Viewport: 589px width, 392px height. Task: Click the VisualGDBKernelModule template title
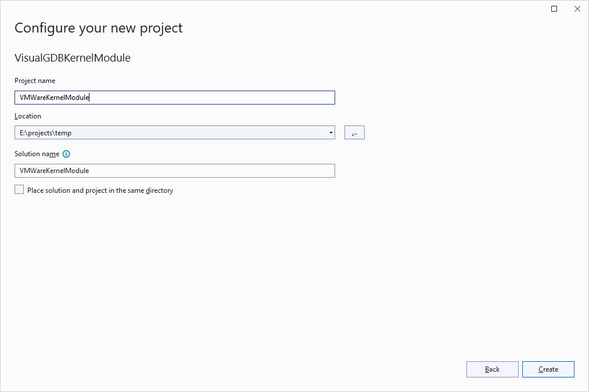point(73,58)
